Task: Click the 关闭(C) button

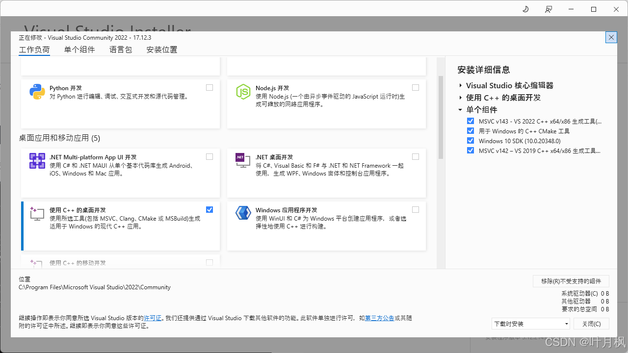Action: click(591, 324)
